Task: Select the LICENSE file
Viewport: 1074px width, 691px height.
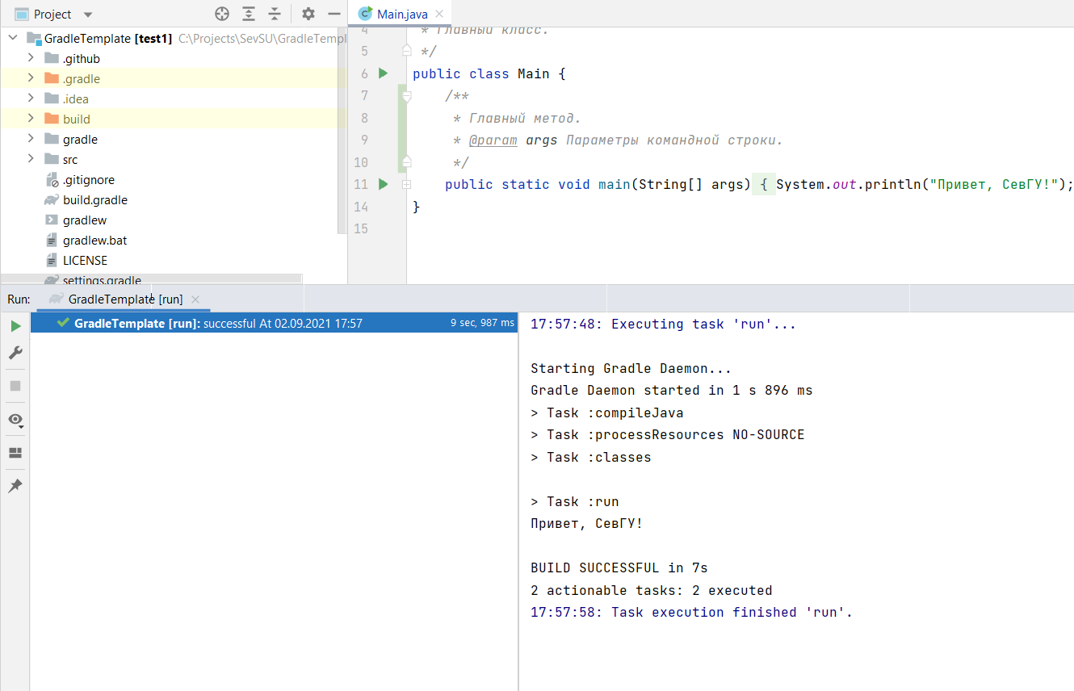Action: (x=85, y=261)
